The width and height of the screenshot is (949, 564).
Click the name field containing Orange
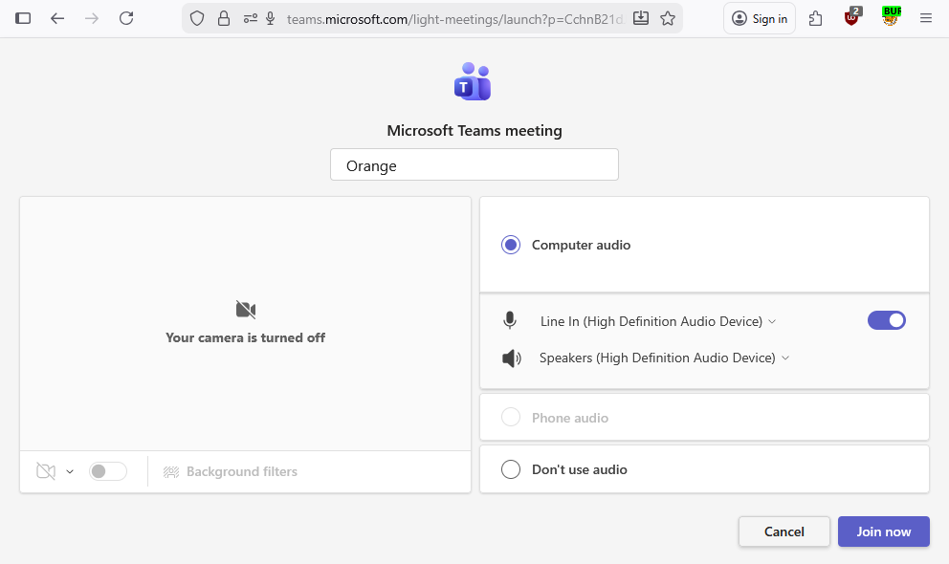[x=474, y=165]
